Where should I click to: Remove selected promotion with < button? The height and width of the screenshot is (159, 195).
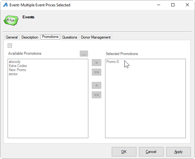(96, 85)
